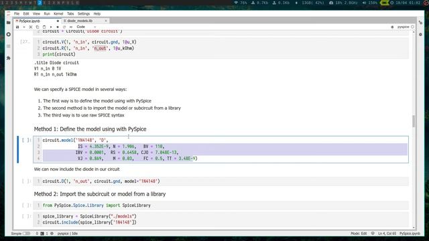Click the CPU 2.0GHz indicator in top bar
Viewport: 429px width, 241px height.
tap(343, 3)
